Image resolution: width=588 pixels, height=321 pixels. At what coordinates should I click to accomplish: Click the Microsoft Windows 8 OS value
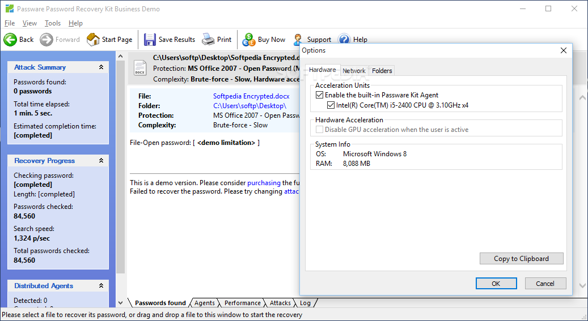click(375, 153)
